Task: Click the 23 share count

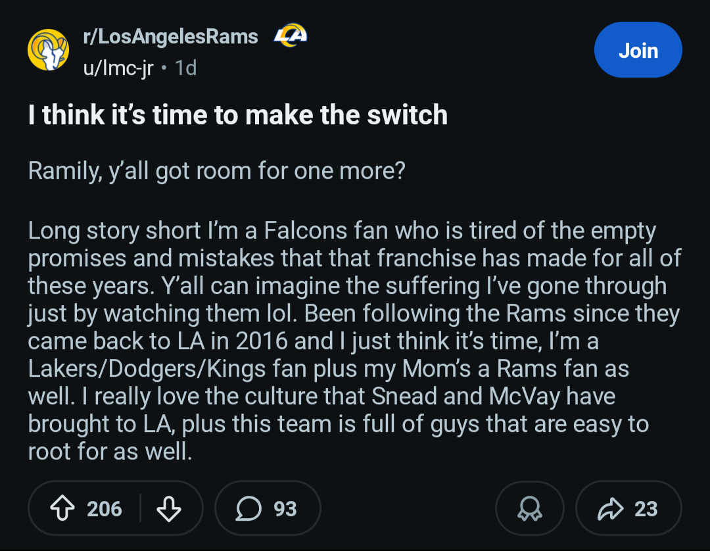Action: coord(646,508)
